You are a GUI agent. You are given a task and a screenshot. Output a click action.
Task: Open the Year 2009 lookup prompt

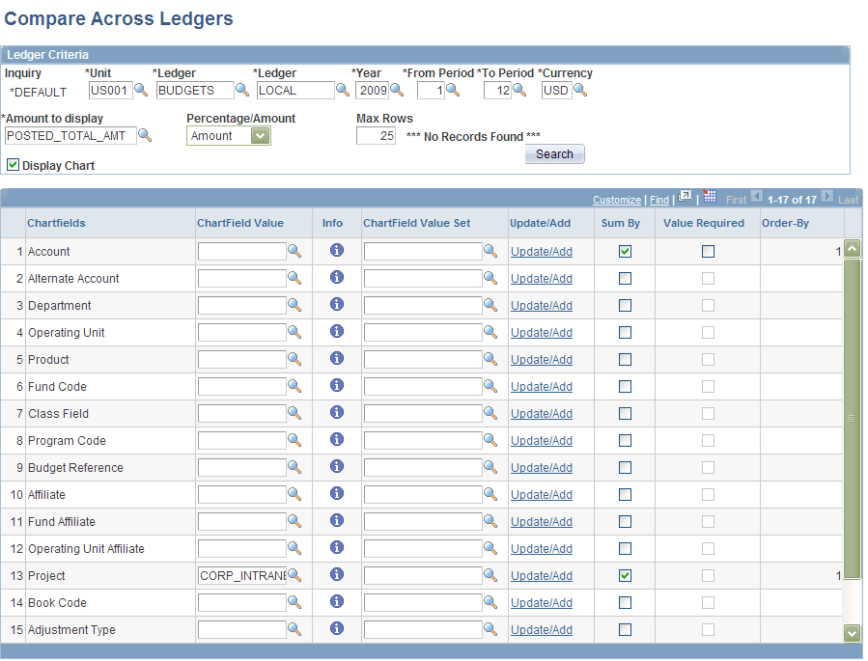[398, 90]
